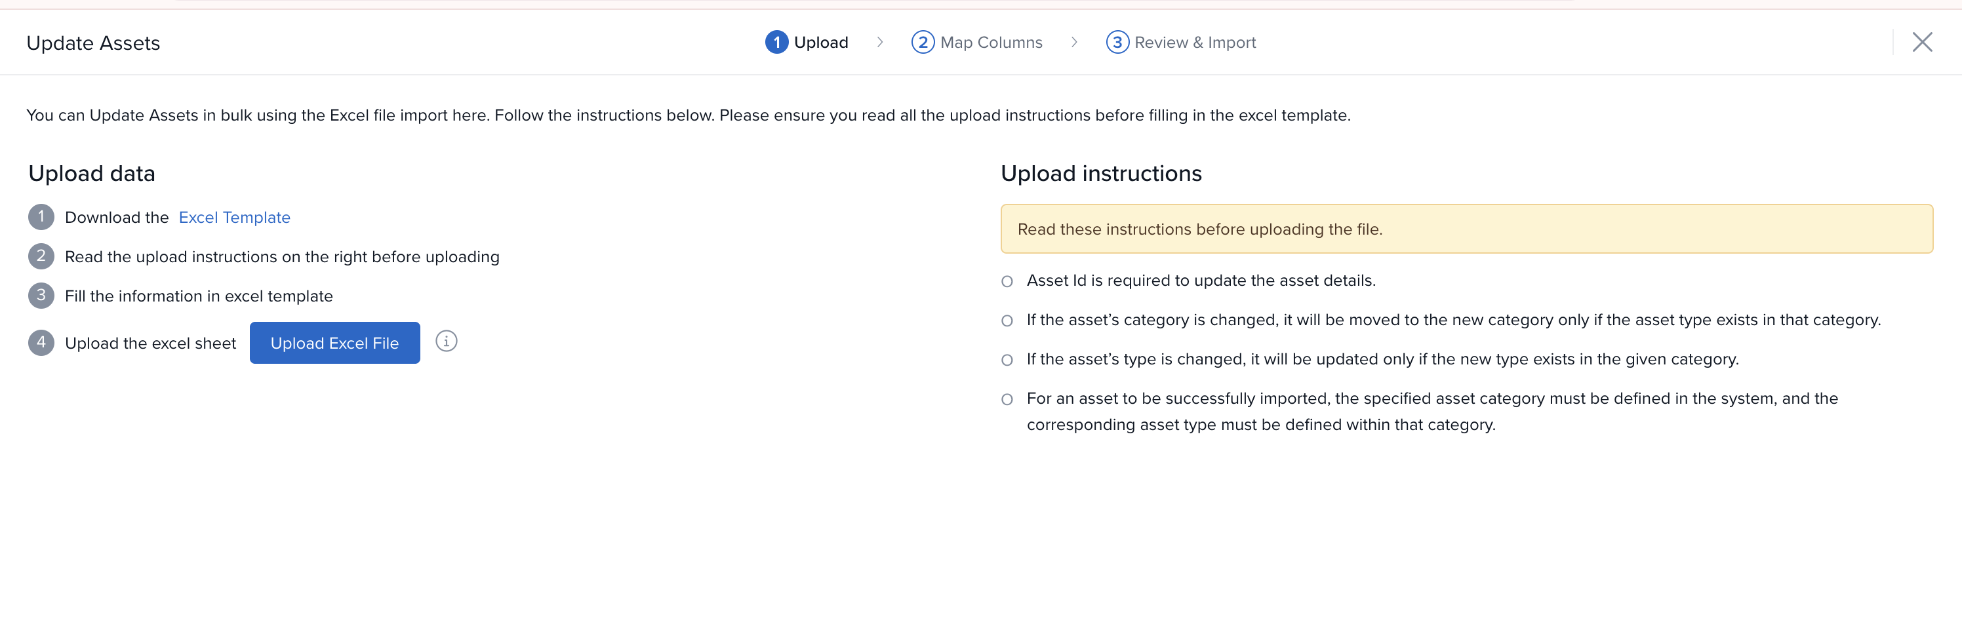
Task: Click the yellow read-instructions banner
Action: (x=1466, y=229)
